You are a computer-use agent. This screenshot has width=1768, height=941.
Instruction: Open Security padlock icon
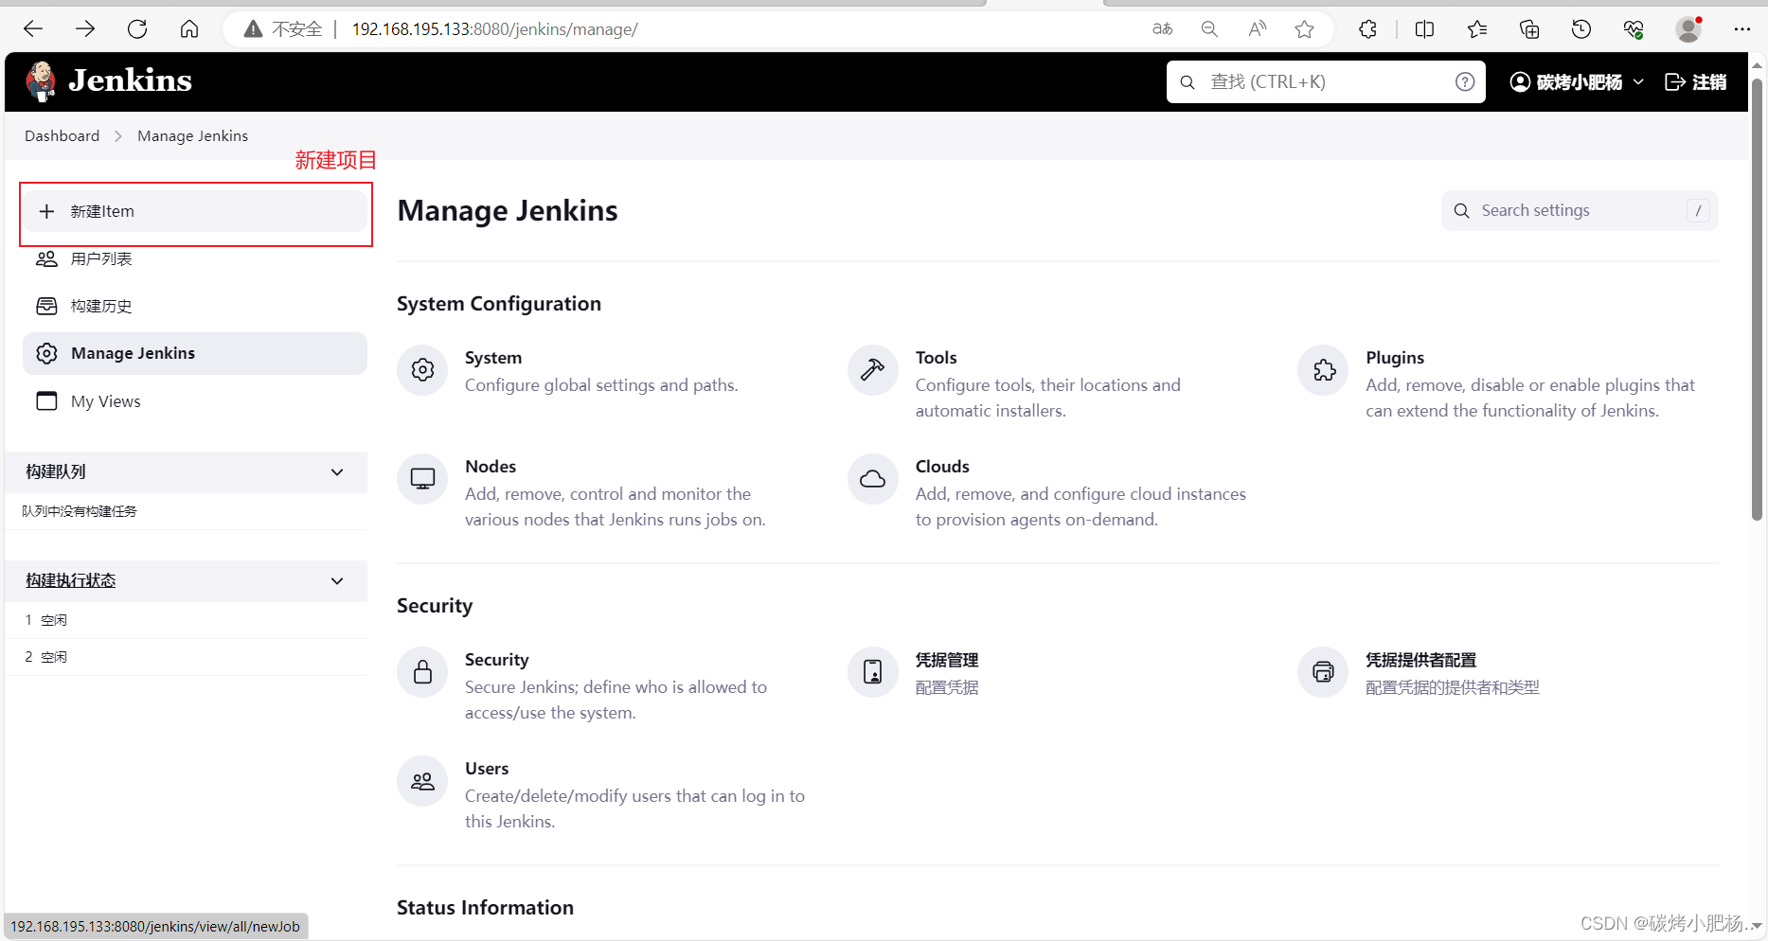[x=422, y=672]
